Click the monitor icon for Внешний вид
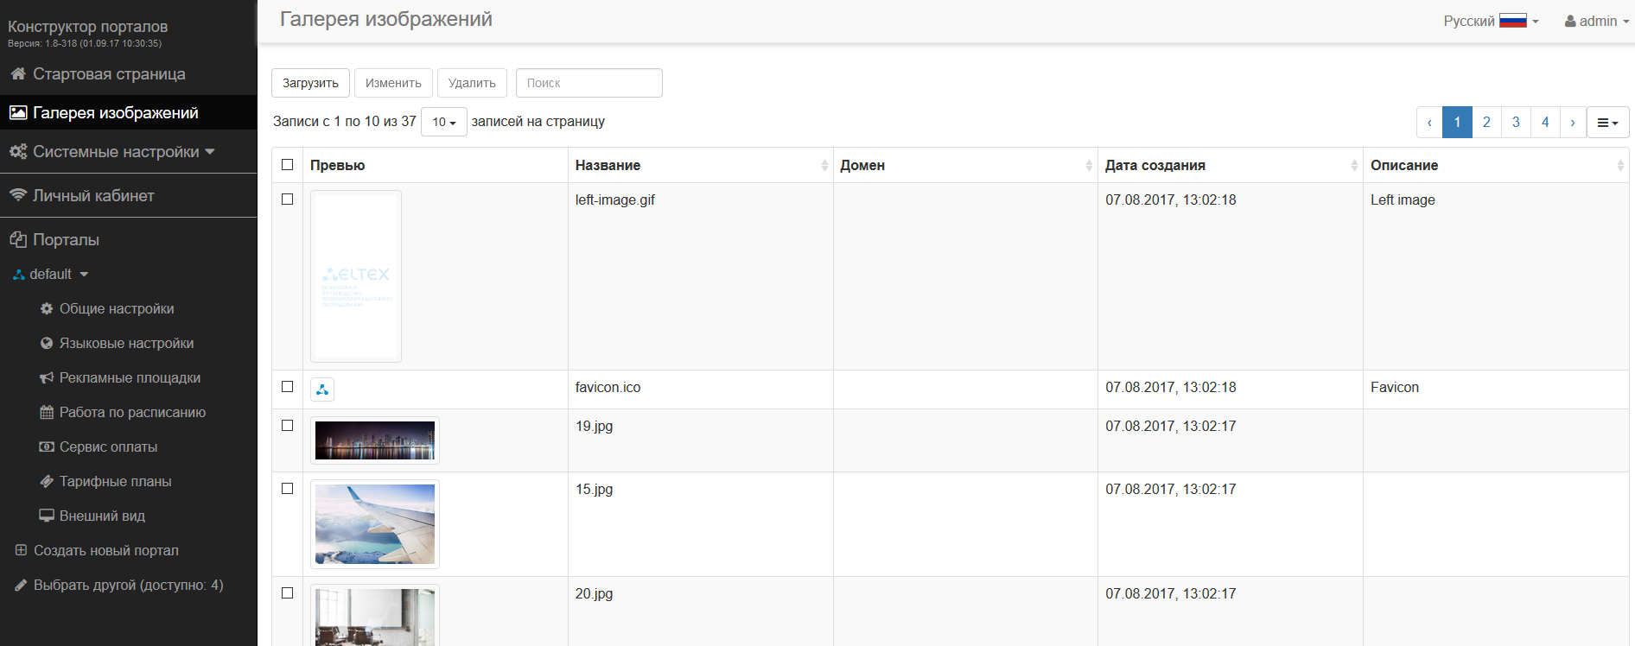The image size is (1635, 646). pyautogui.click(x=47, y=516)
